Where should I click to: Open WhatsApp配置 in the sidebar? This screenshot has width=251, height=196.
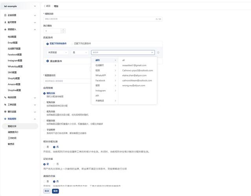coord(15,66)
